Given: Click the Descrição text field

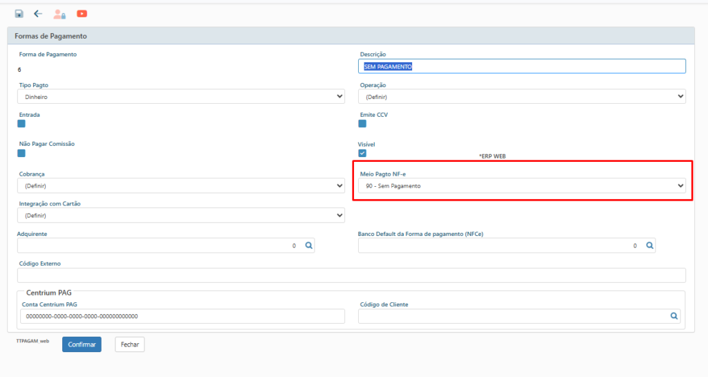Looking at the screenshot, I should (522, 66).
